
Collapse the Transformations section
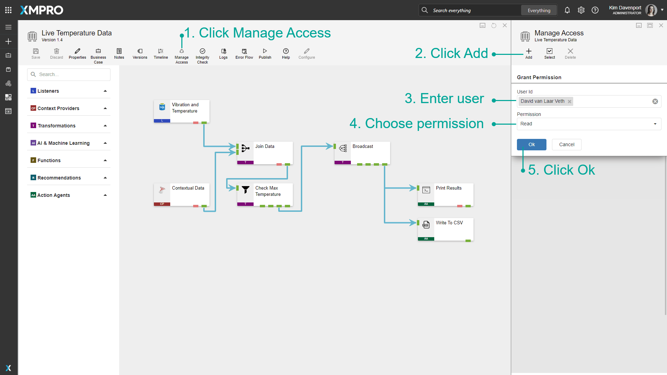click(x=105, y=125)
